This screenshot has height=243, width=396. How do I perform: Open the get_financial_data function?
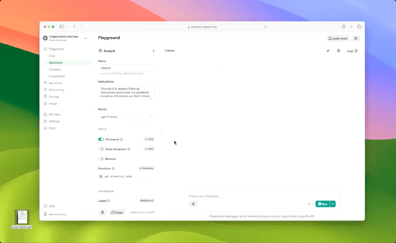[118, 176]
